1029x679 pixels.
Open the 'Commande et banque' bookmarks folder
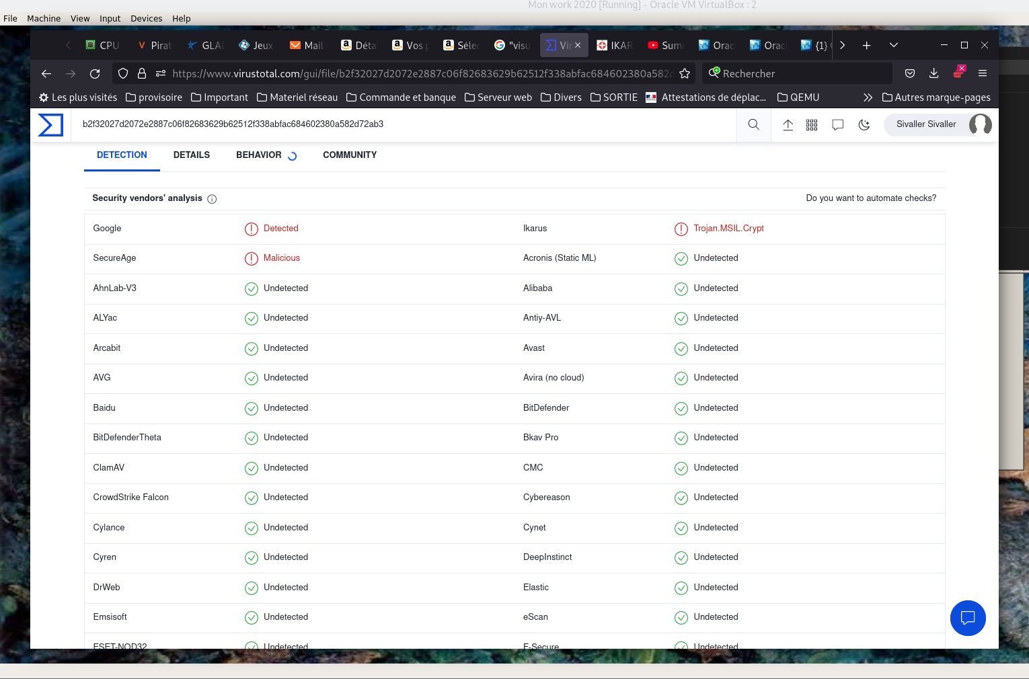[401, 97]
